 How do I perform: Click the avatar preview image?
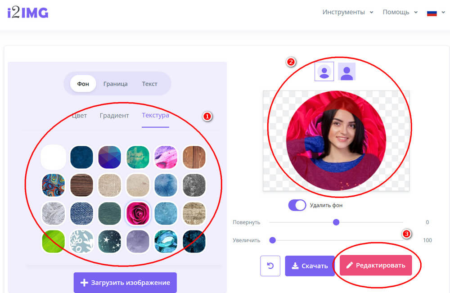[x=336, y=140]
